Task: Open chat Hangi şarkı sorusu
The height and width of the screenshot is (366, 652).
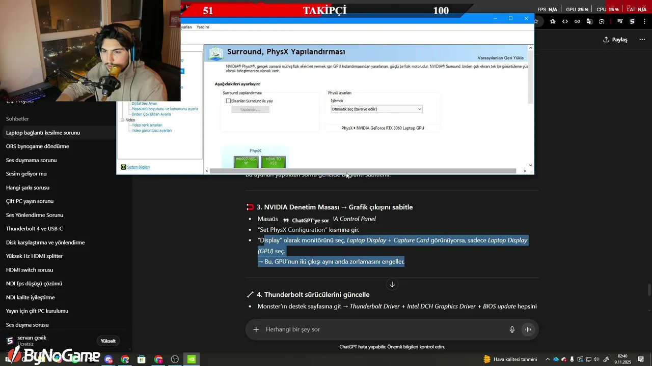Action: click(x=28, y=188)
